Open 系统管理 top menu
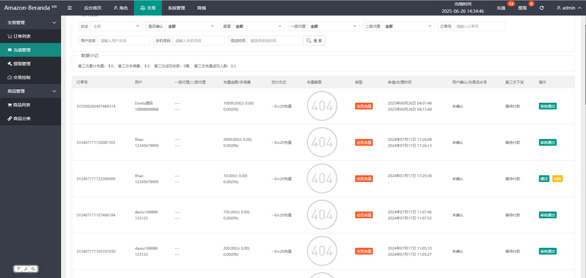586x278 pixels. (x=177, y=8)
